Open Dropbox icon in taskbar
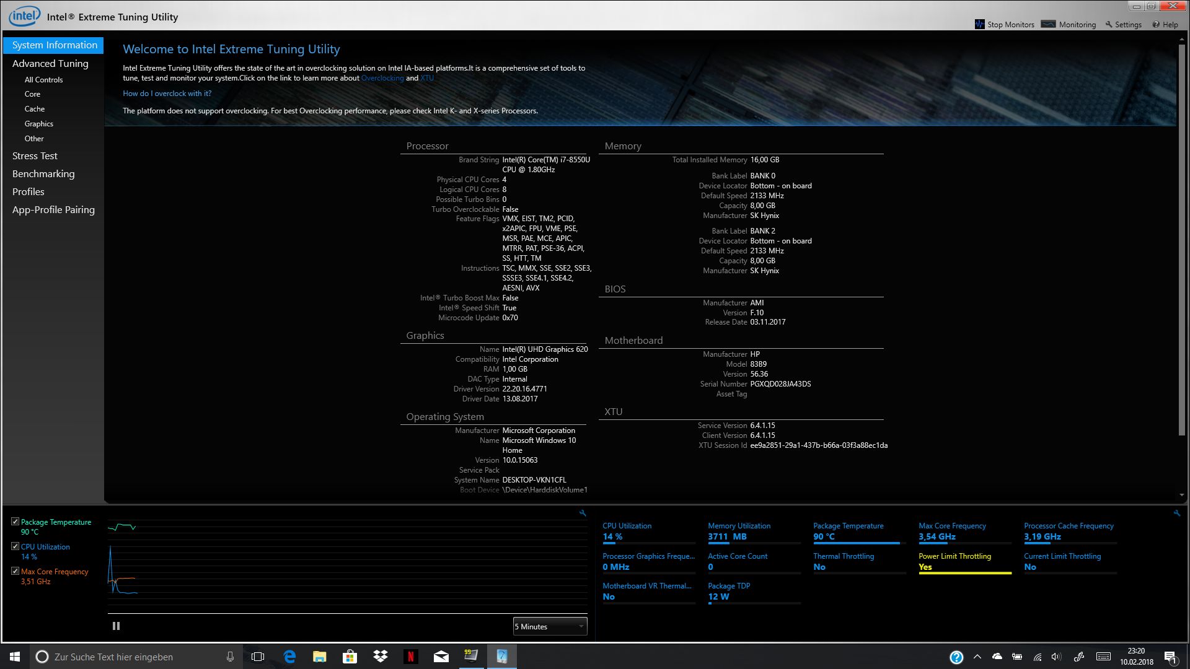Image resolution: width=1190 pixels, height=669 pixels. [x=380, y=657]
